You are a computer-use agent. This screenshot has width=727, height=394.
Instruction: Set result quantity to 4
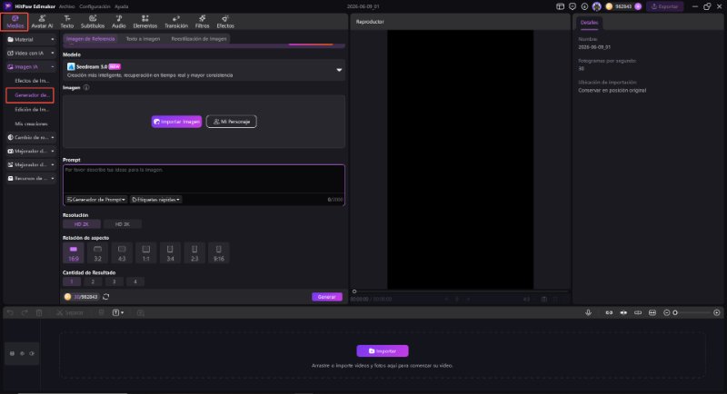click(x=135, y=281)
